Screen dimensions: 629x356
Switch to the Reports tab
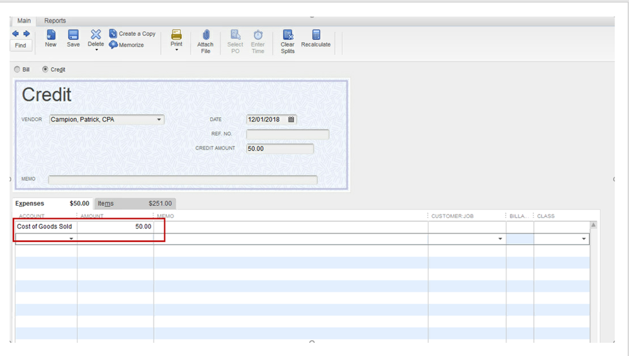click(x=55, y=21)
